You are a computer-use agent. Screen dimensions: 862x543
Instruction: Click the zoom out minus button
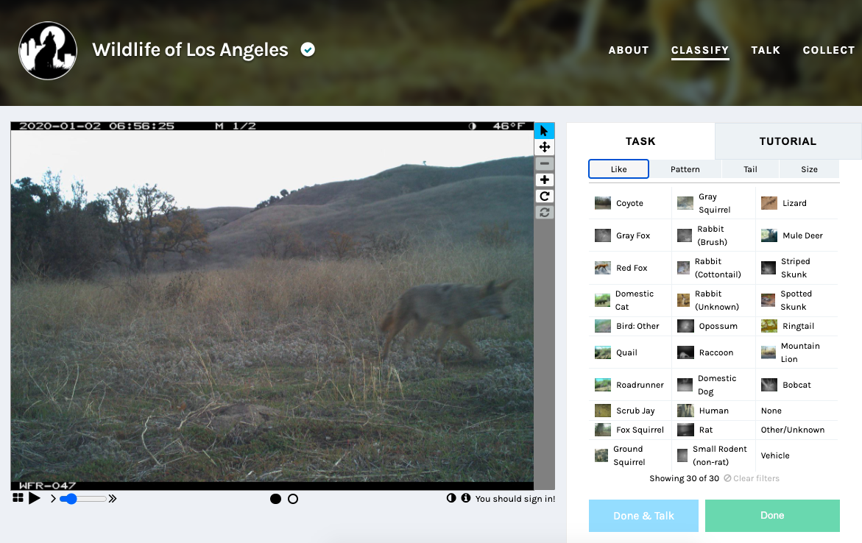click(x=544, y=163)
